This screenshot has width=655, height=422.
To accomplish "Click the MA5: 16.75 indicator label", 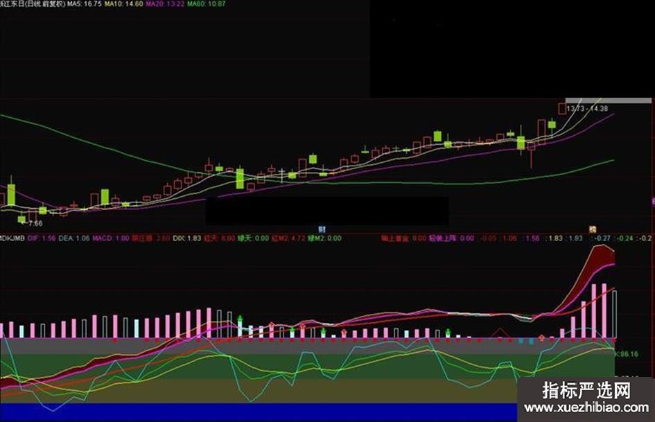I will (85, 3).
